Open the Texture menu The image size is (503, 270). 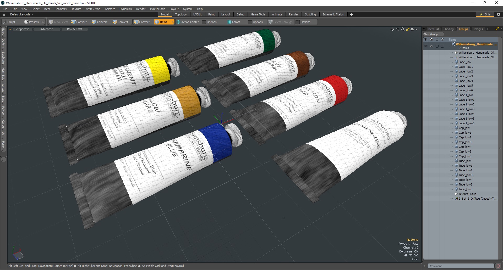[x=76, y=9]
